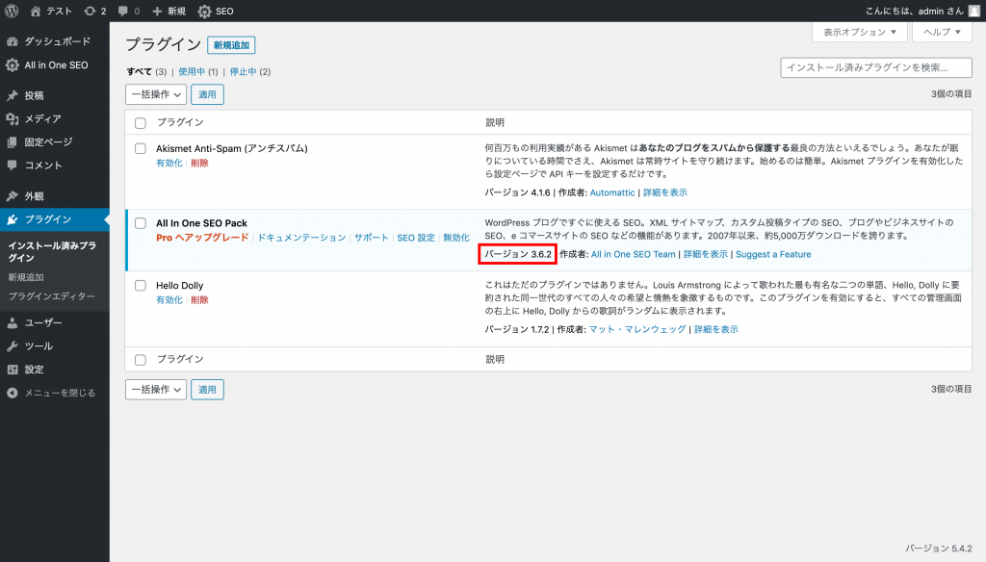Click Pro へアップグレード link
The width and height of the screenshot is (986, 562).
(x=202, y=238)
